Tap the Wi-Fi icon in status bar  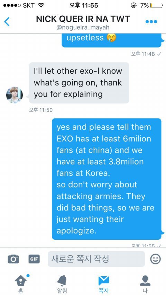point(41,5)
